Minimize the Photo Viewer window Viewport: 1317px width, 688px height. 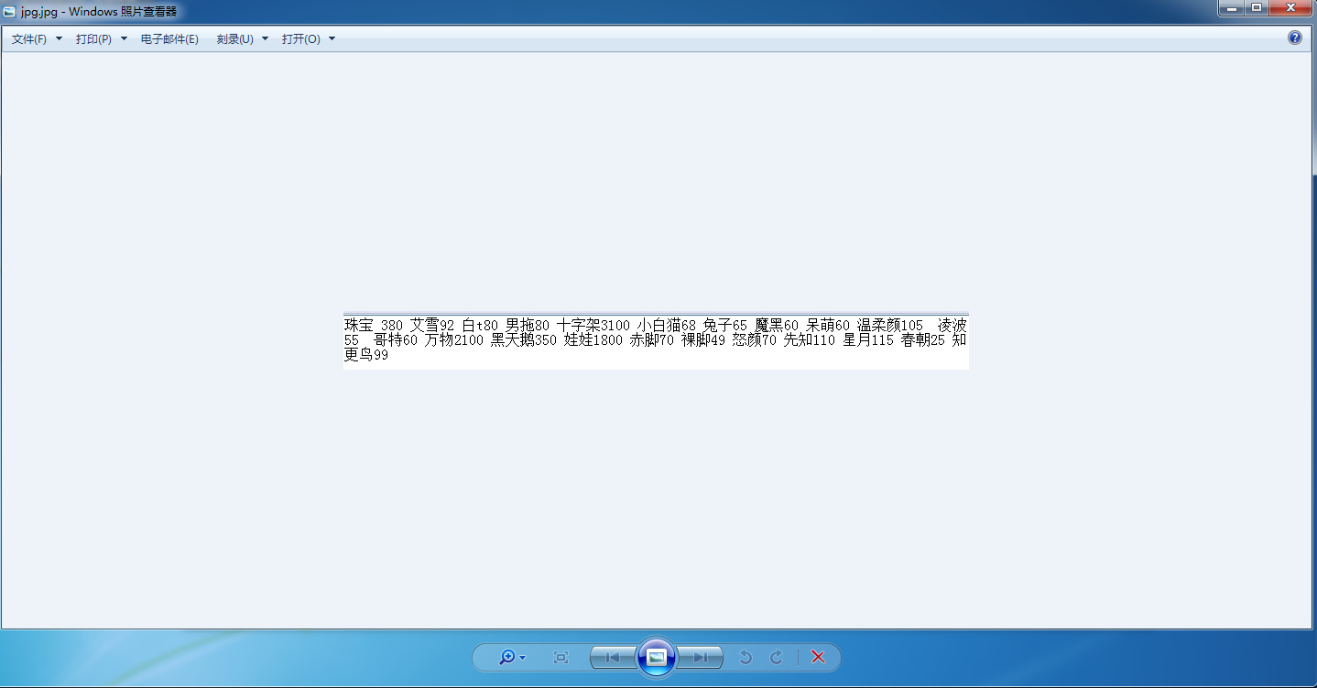pos(1232,8)
